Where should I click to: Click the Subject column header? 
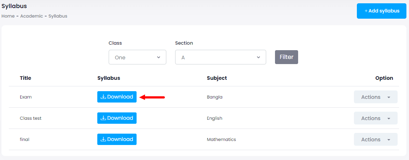point(217,78)
